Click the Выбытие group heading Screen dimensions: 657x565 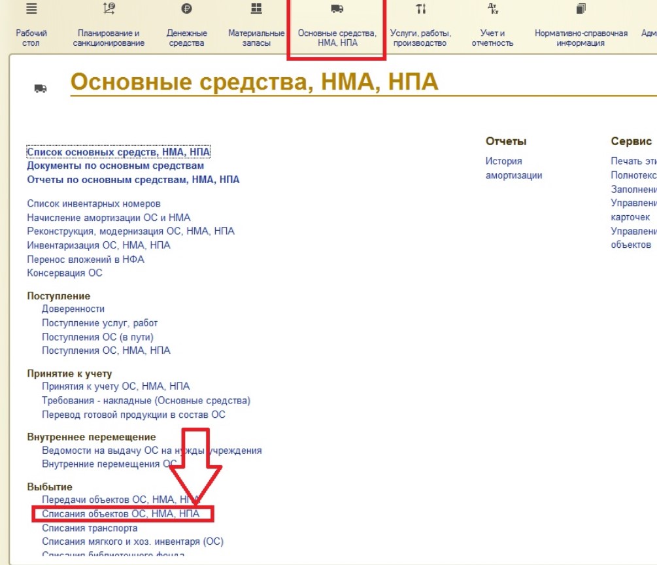click(50, 487)
